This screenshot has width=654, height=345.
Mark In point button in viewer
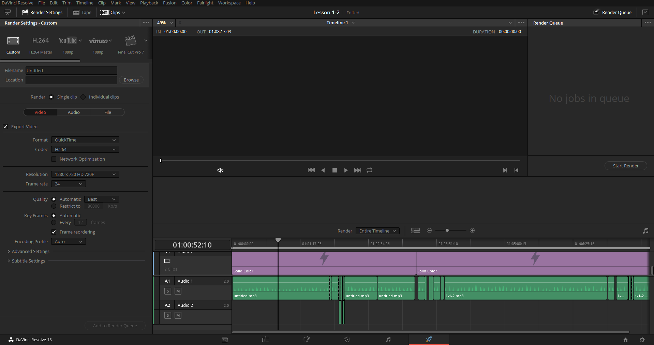click(505, 170)
